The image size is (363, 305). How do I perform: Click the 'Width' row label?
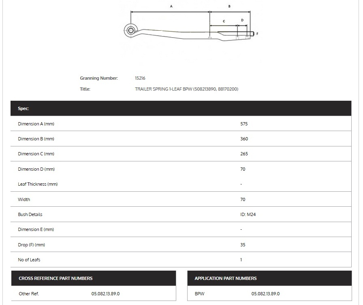[x=24, y=199]
